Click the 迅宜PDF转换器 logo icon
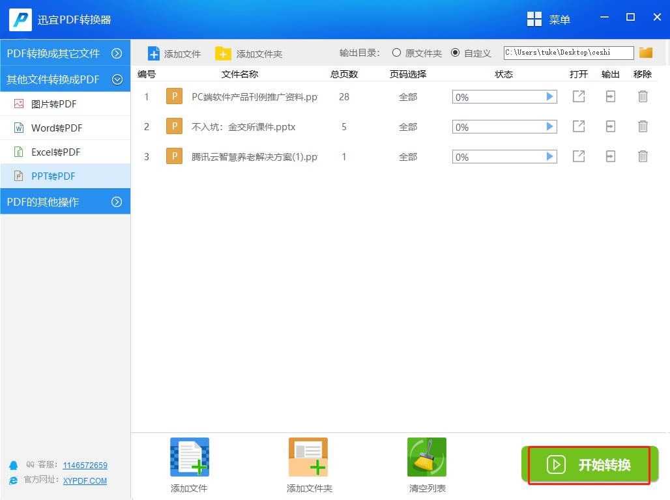 (x=20, y=20)
